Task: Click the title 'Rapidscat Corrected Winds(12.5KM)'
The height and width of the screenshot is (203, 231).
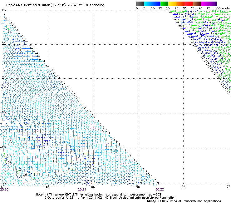Action: point(36,5)
